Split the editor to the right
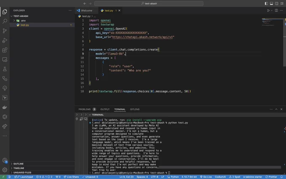The height and width of the screenshot is (179, 286). [x=276, y=11]
